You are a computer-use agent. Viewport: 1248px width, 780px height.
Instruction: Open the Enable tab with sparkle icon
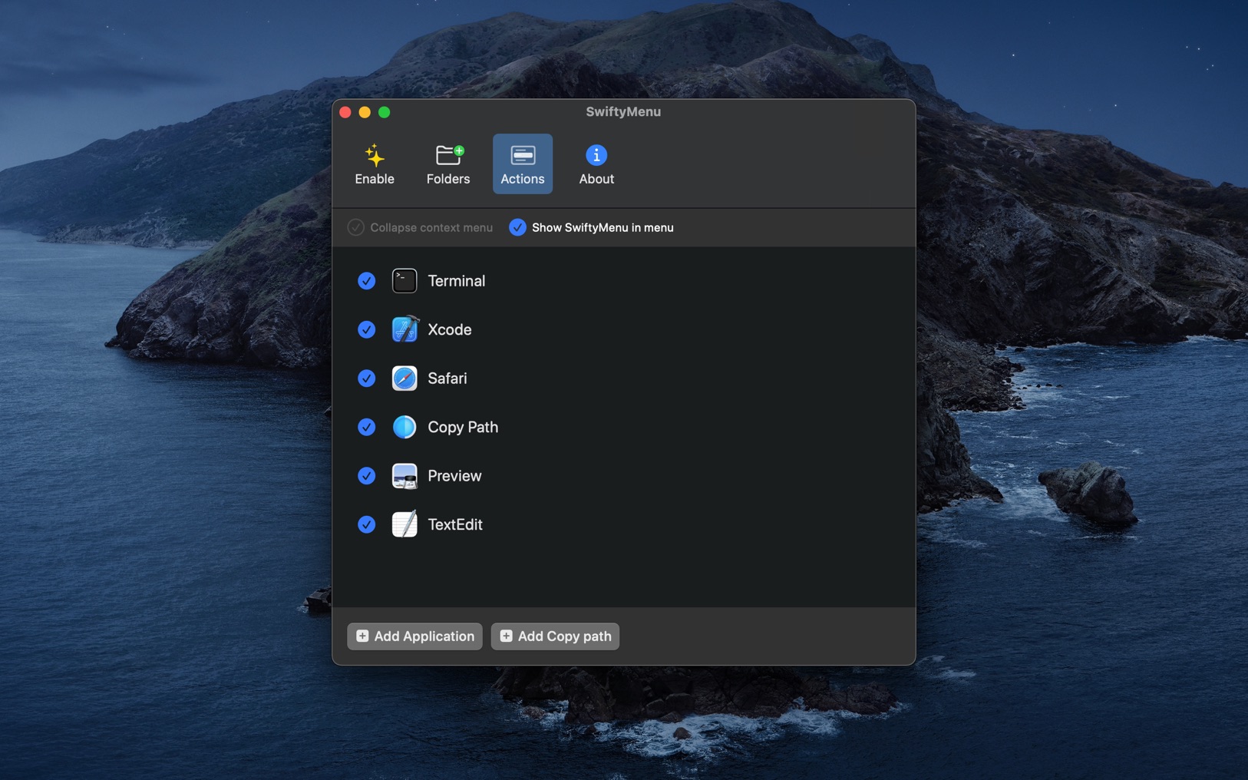pyautogui.click(x=375, y=164)
